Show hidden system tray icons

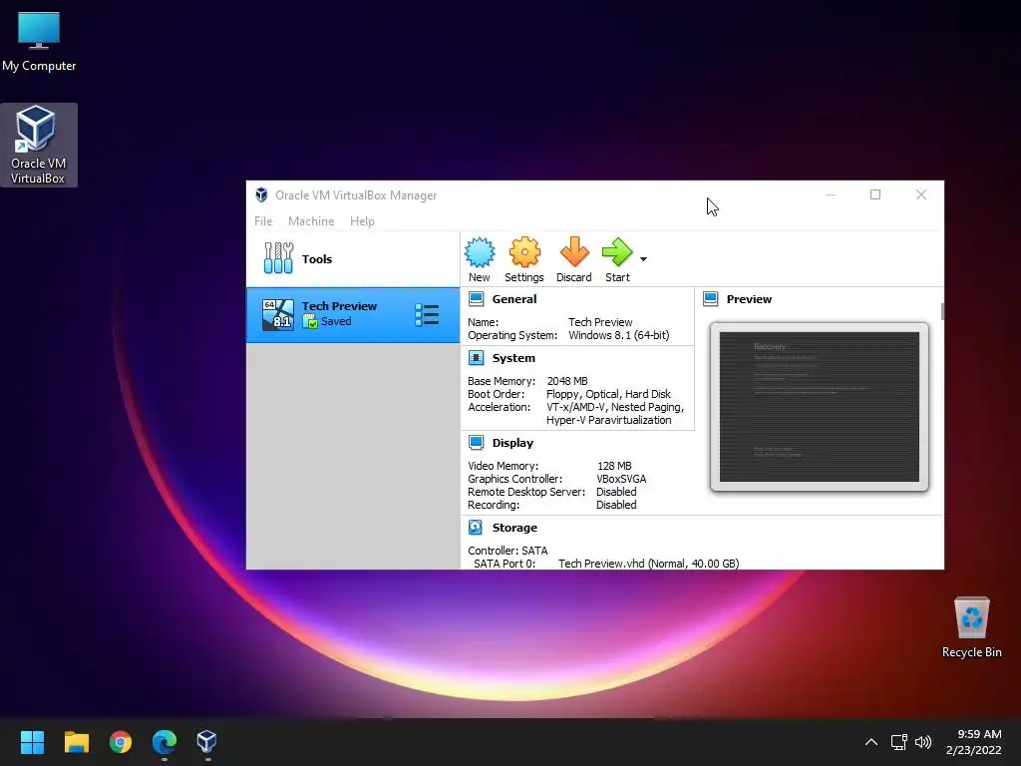(x=870, y=741)
